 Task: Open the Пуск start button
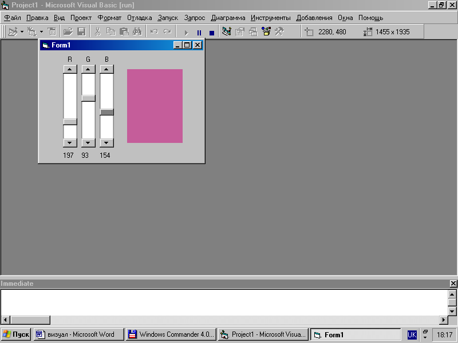16,334
